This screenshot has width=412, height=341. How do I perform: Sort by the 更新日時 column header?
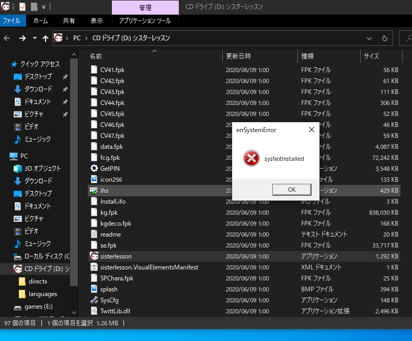(x=238, y=56)
